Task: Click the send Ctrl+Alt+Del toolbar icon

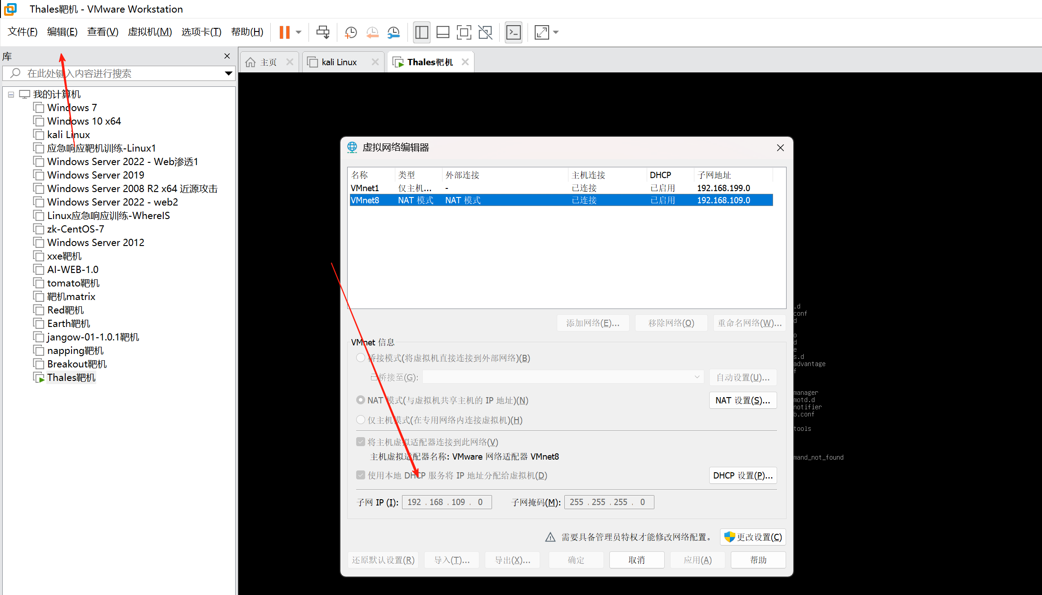Action: (323, 32)
